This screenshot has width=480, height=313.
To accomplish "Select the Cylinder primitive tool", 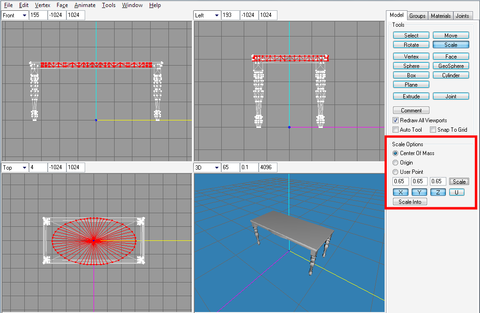I will pyautogui.click(x=451, y=75).
